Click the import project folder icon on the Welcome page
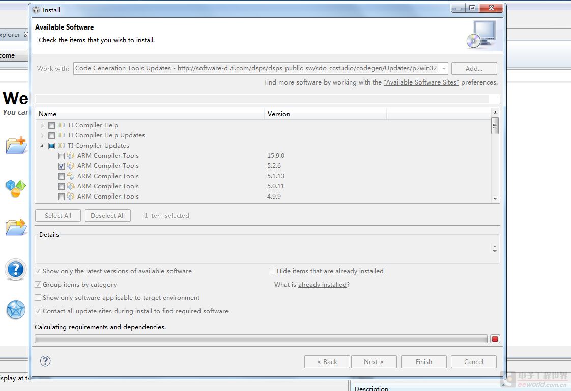 tap(16, 227)
